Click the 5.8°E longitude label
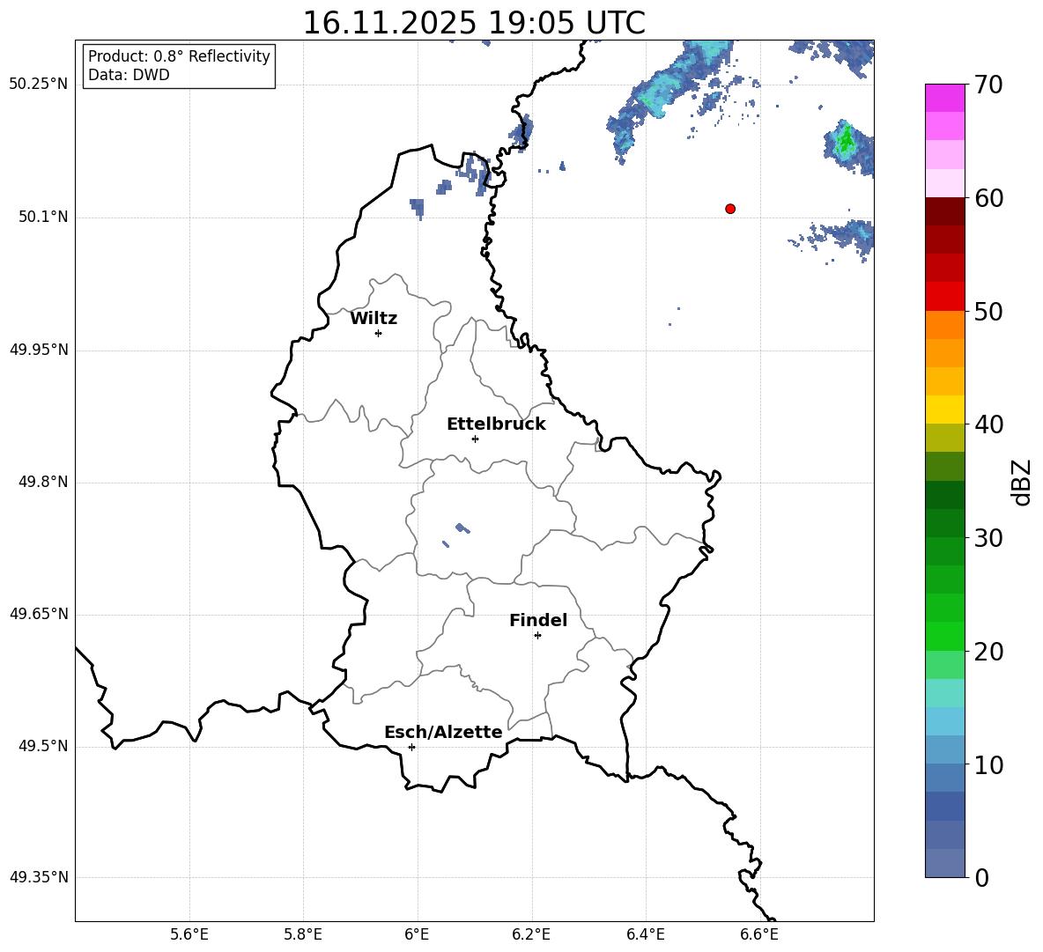This screenshot has height=952, width=1043. [x=303, y=934]
